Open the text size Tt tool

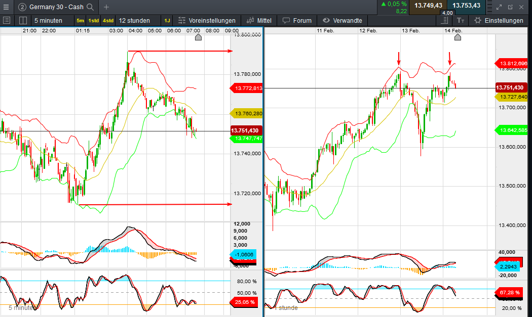[461, 20]
